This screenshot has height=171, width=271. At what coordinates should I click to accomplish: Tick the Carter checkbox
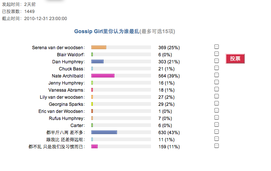pyautogui.click(x=216, y=124)
